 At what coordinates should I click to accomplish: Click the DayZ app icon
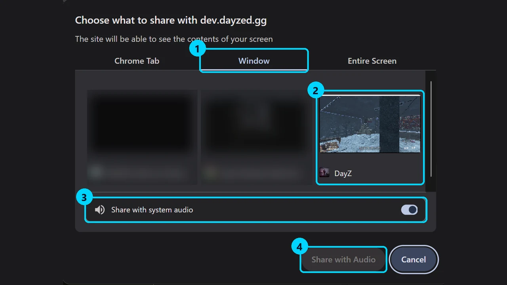pyautogui.click(x=324, y=173)
